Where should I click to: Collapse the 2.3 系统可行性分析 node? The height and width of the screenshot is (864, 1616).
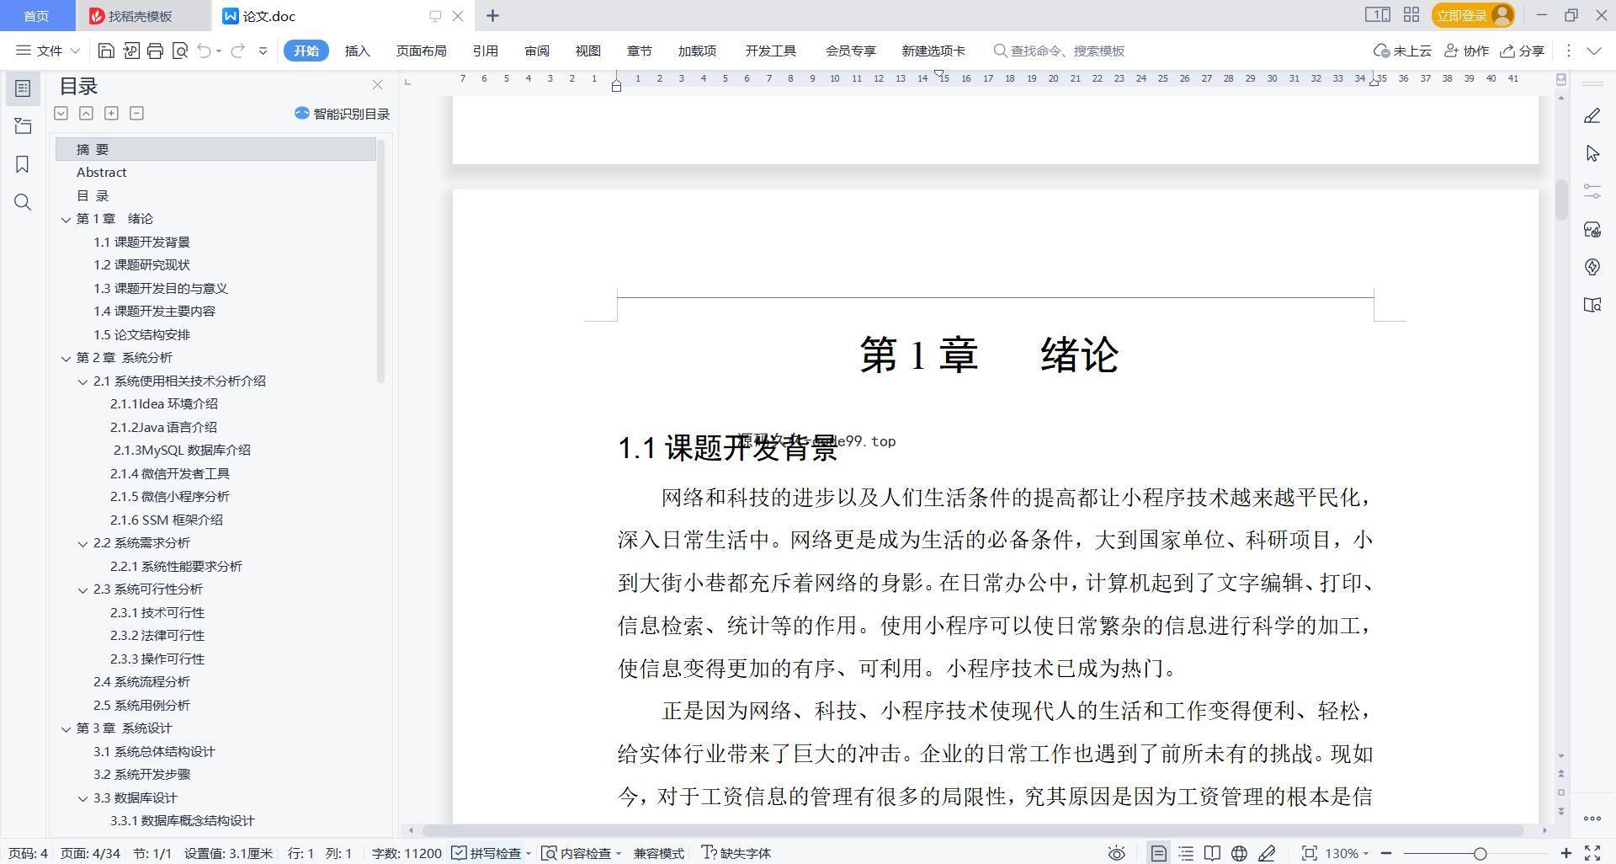[82, 589]
